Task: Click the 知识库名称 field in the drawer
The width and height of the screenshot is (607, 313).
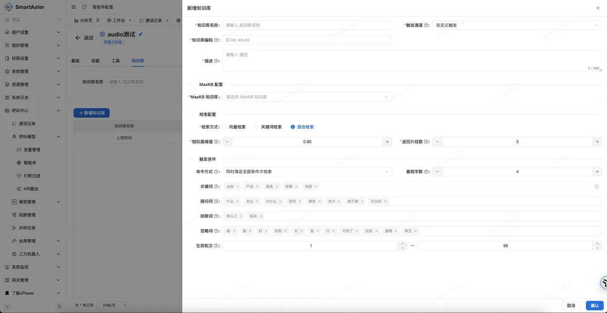Action: pos(307,25)
